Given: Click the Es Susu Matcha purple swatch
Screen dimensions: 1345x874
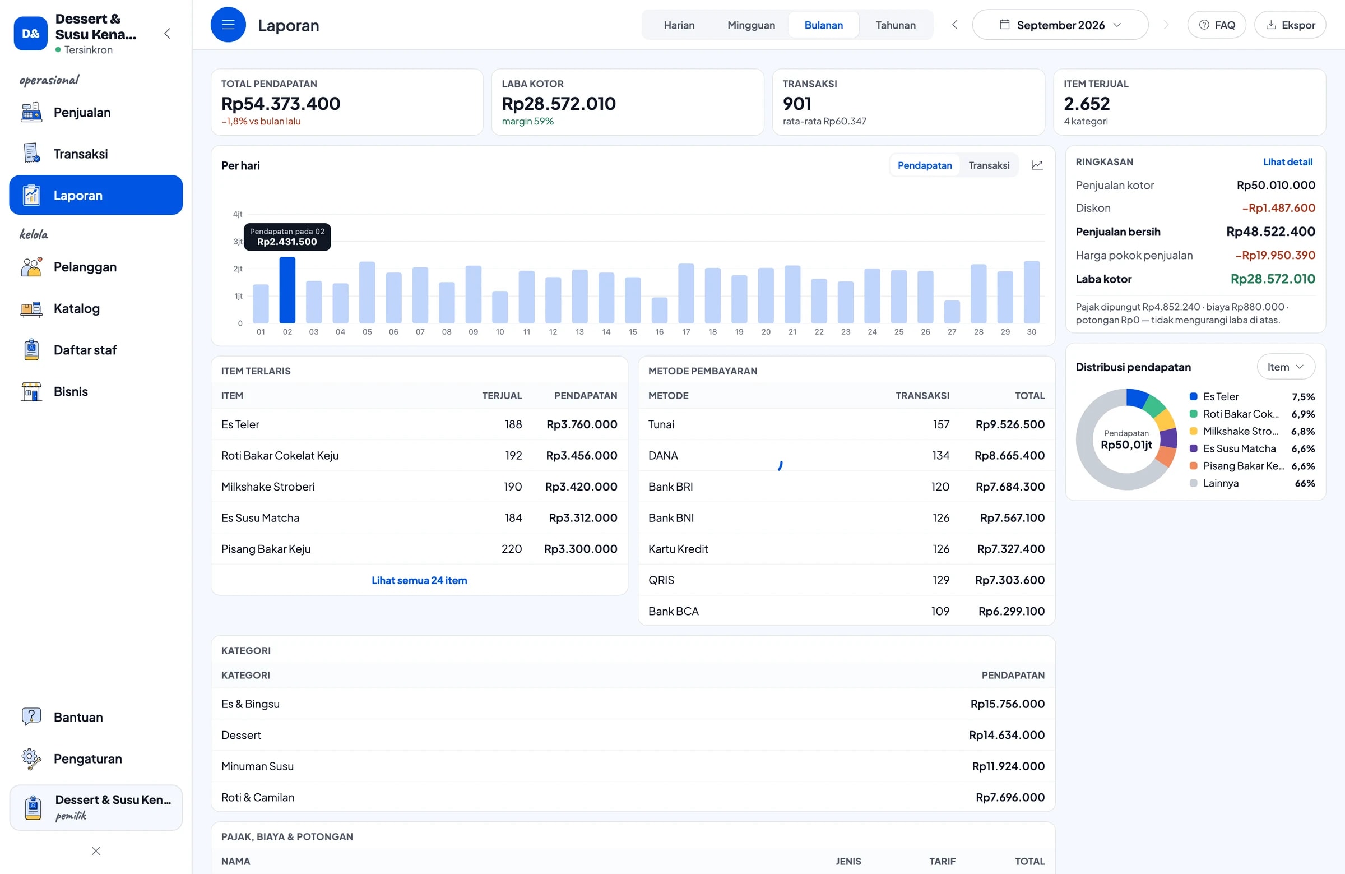Looking at the screenshot, I should pos(1193,449).
